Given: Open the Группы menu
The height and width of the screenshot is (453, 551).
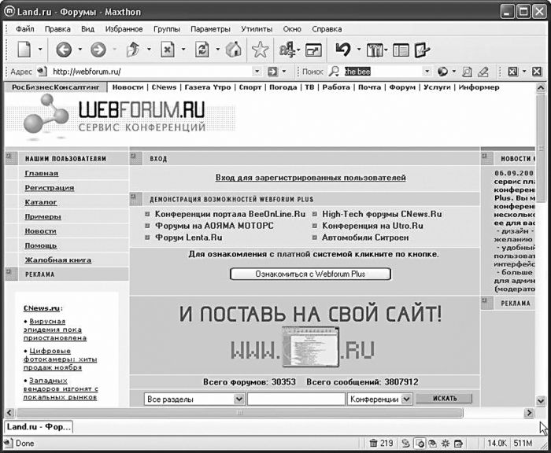Looking at the screenshot, I should tap(167, 29).
